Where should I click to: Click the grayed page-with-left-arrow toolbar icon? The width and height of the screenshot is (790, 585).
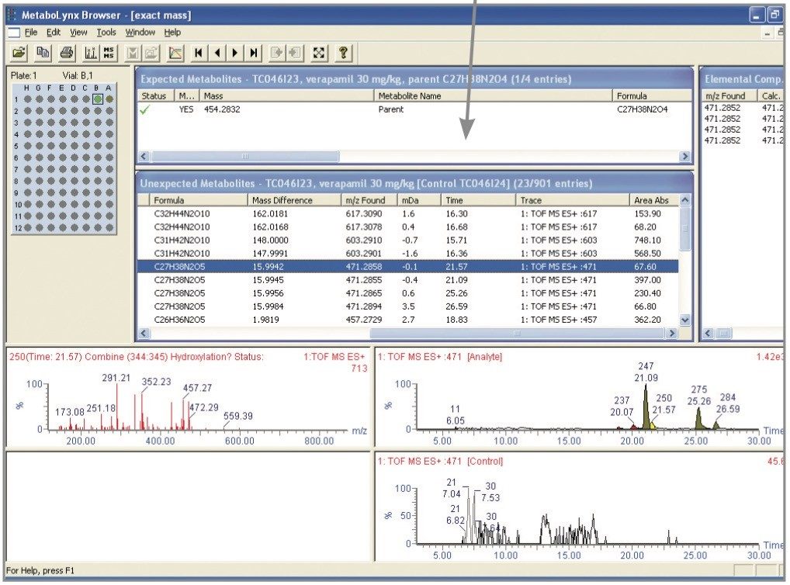pos(295,53)
